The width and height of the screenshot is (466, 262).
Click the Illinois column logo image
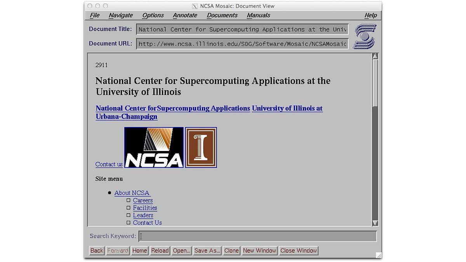click(201, 147)
